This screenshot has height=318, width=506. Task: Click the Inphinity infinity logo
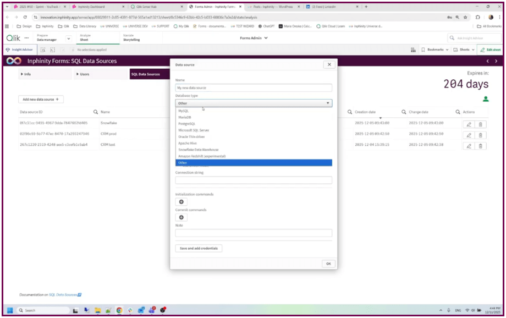pyautogui.click(x=14, y=61)
